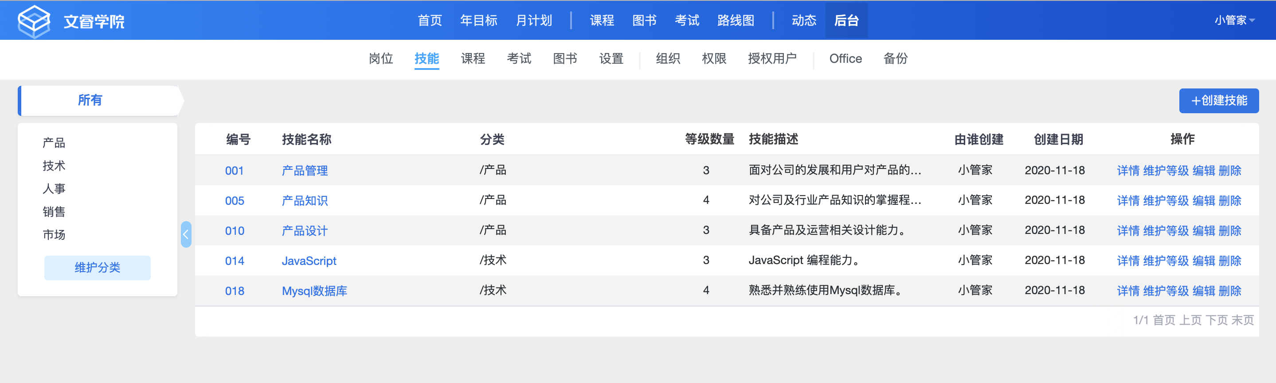Screen dimensions: 1276x383
Task: Click the 技能名称 column header
Action: coord(307,140)
